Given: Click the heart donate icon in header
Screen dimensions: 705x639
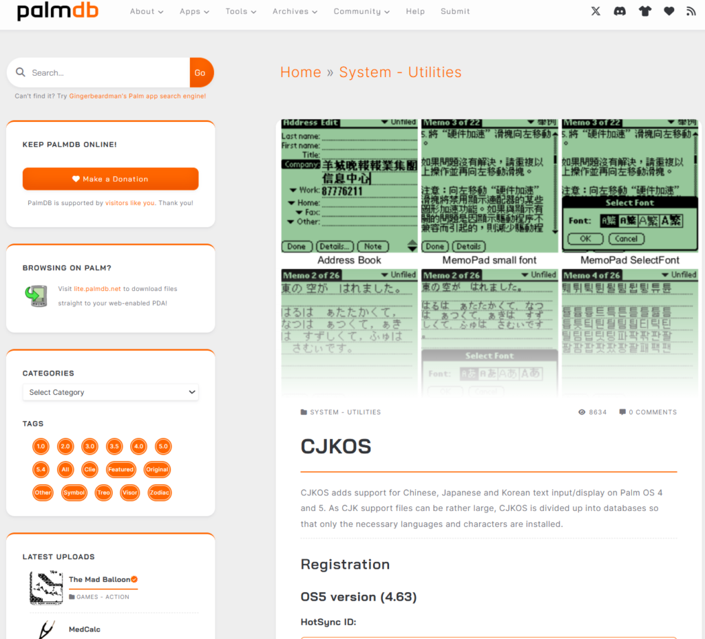Looking at the screenshot, I should coord(669,11).
